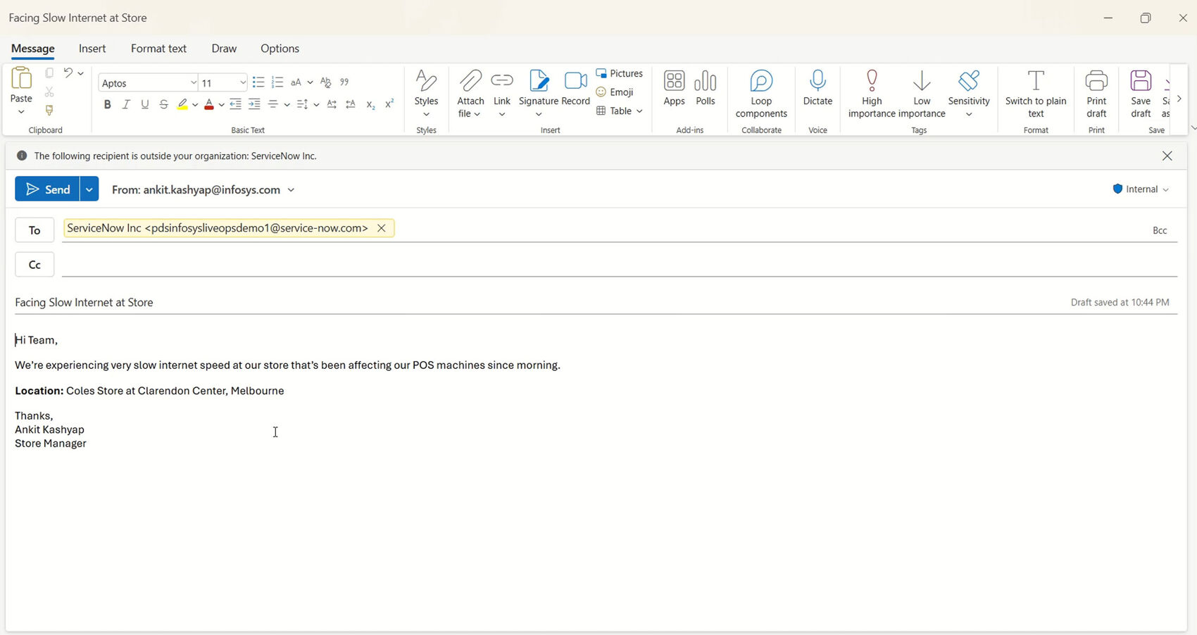Insert an Emoji
The image size is (1197, 635).
[x=615, y=92]
